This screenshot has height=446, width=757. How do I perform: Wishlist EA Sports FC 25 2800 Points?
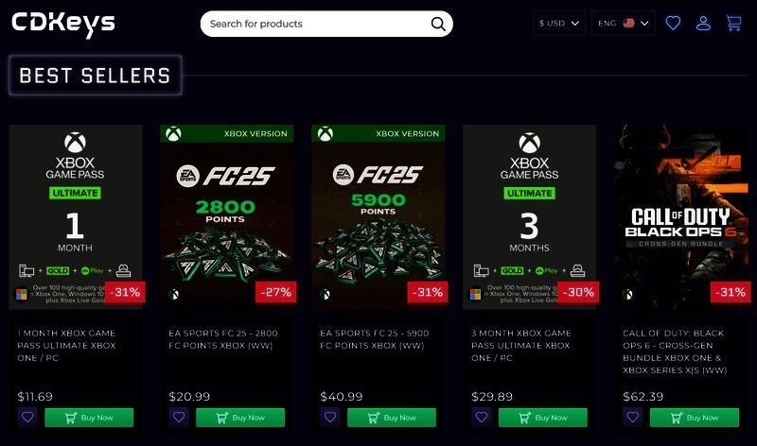[x=179, y=417]
